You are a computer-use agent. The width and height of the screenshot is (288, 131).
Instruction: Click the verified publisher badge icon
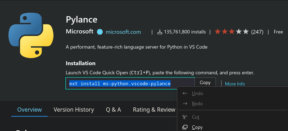[x=100, y=32]
